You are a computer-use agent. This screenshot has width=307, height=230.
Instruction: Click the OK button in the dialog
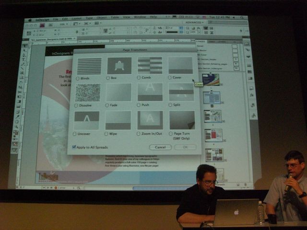tap(185, 147)
